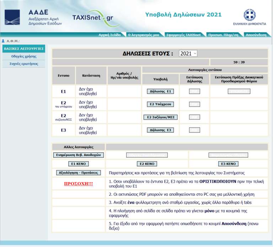Click note 3 about one browser
This screenshot has height=247, width=273.
pos(180,203)
